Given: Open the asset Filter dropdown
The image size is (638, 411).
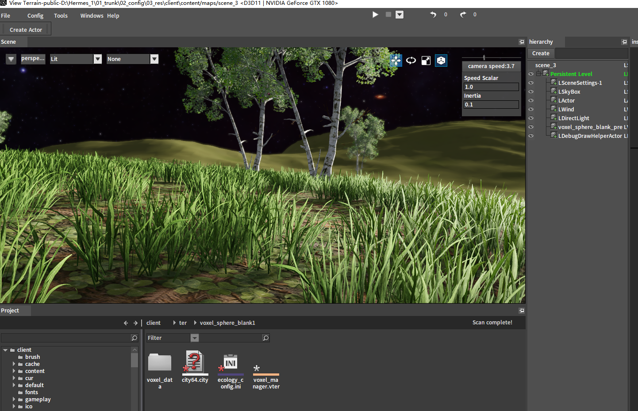Looking at the screenshot, I should pyautogui.click(x=195, y=338).
